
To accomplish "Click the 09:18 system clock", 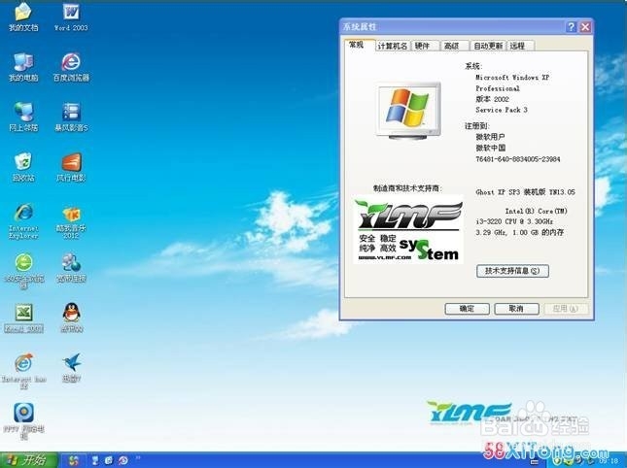I will coord(610,462).
